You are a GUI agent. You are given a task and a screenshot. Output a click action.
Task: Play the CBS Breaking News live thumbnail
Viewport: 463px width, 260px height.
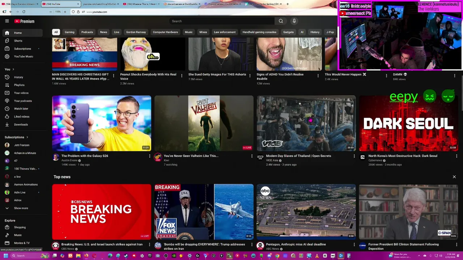(102, 212)
